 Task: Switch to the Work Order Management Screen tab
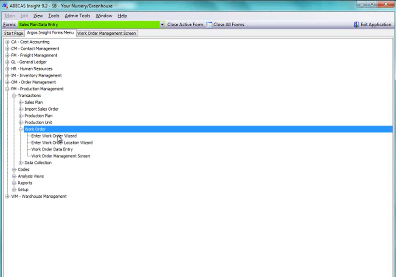click(106, 32)
